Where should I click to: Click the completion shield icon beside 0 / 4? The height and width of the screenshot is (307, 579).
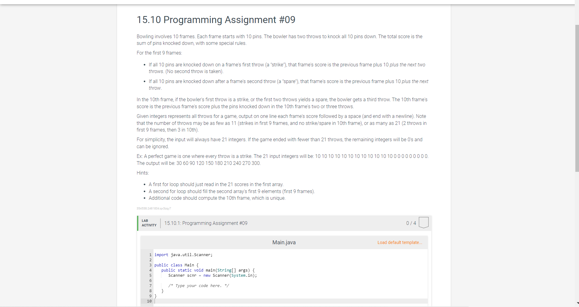pyautogui.click(x=424, y=222)
